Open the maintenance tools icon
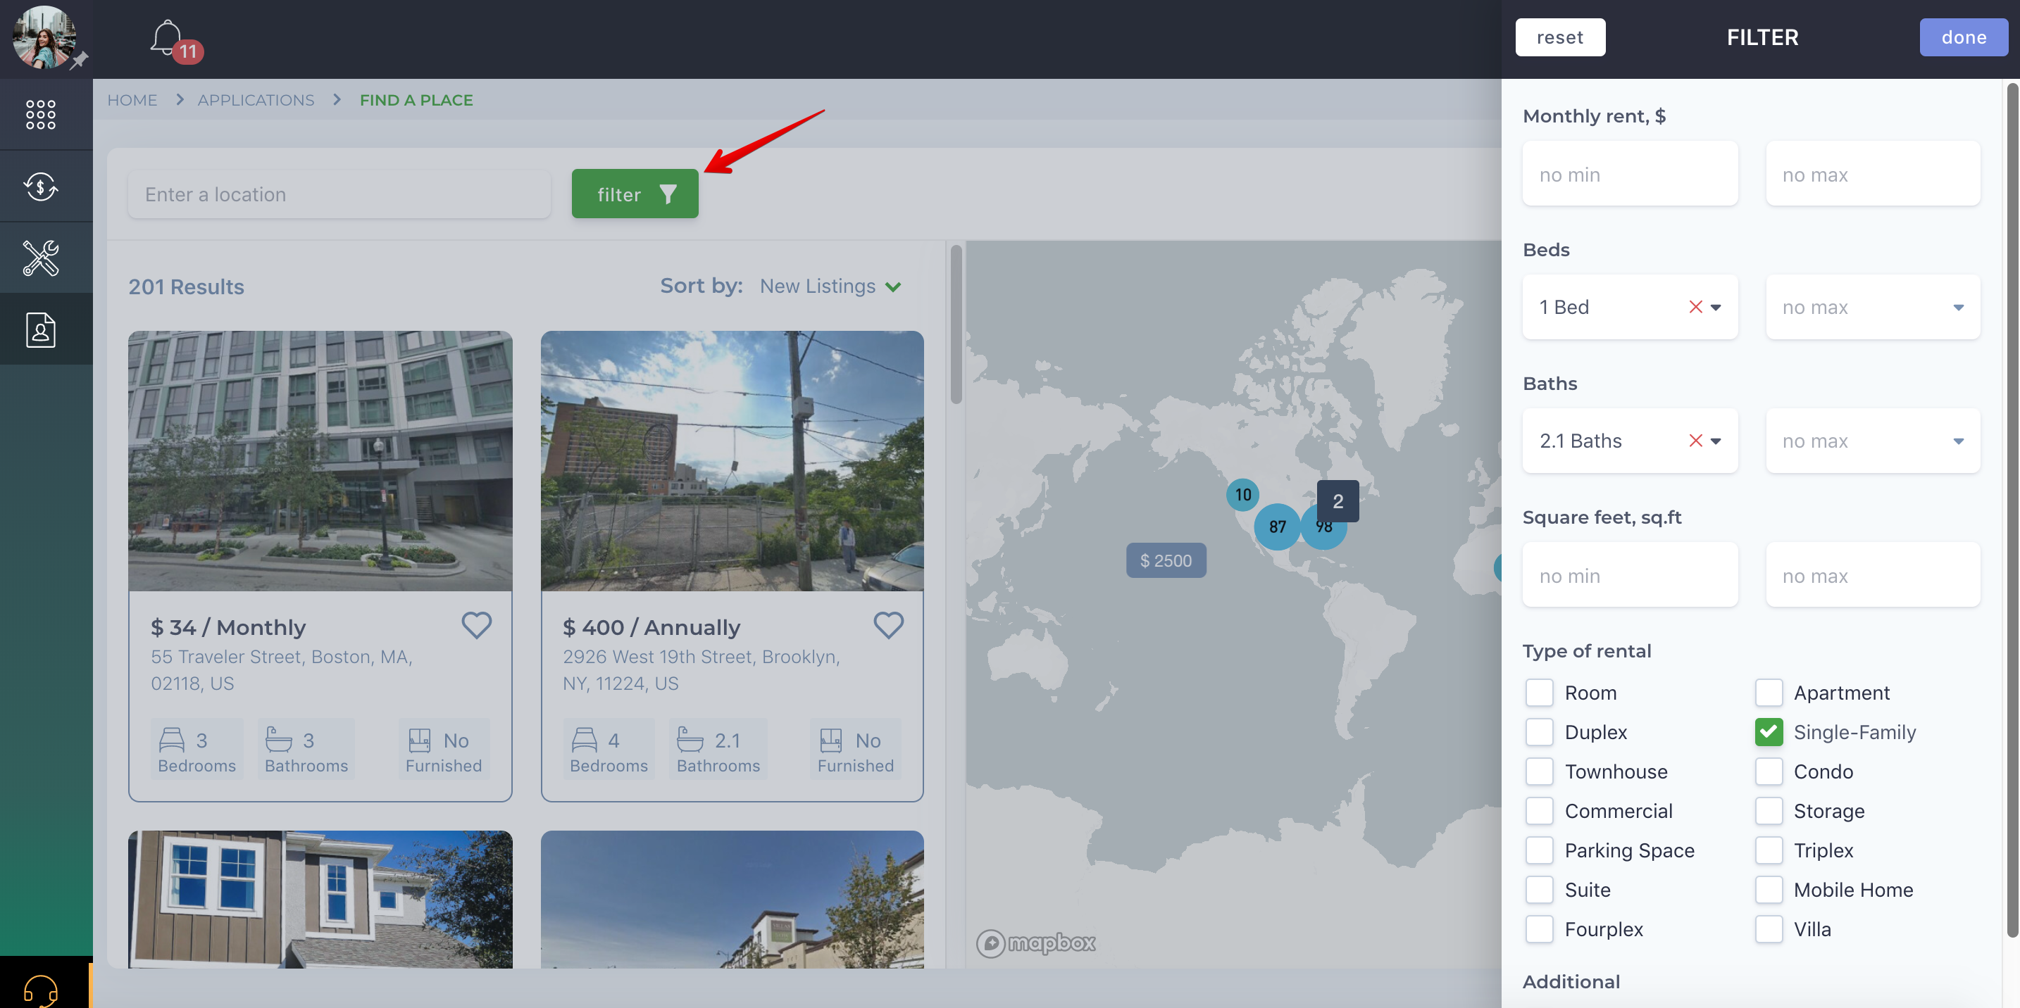This screenshot has width=2020, height=1008. [41, 258]
